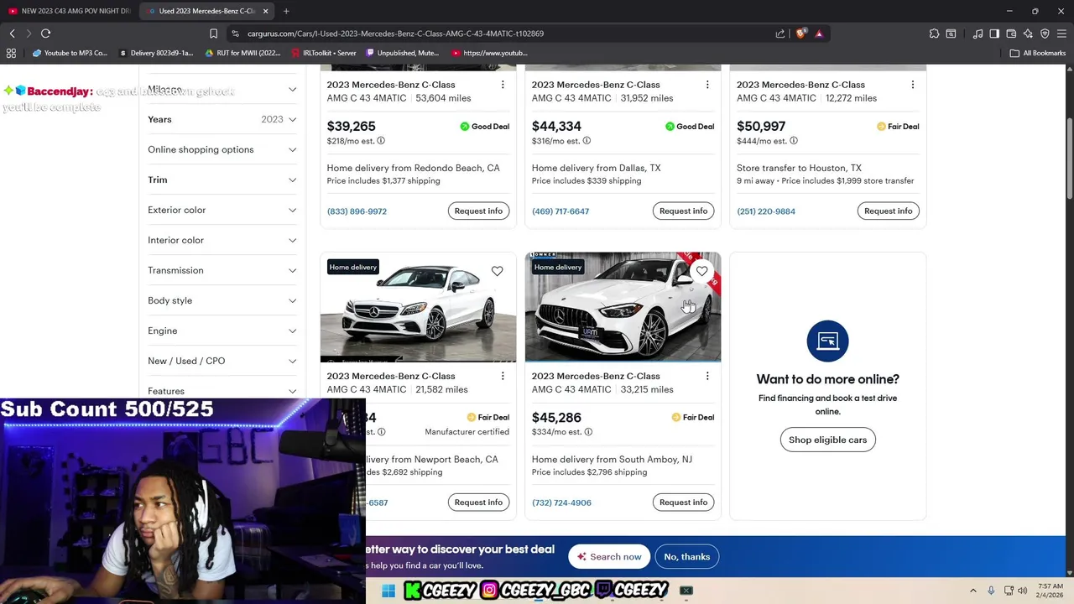Show payment info for $316/mo estimate
1074x604 pixels.
[587, 141]
